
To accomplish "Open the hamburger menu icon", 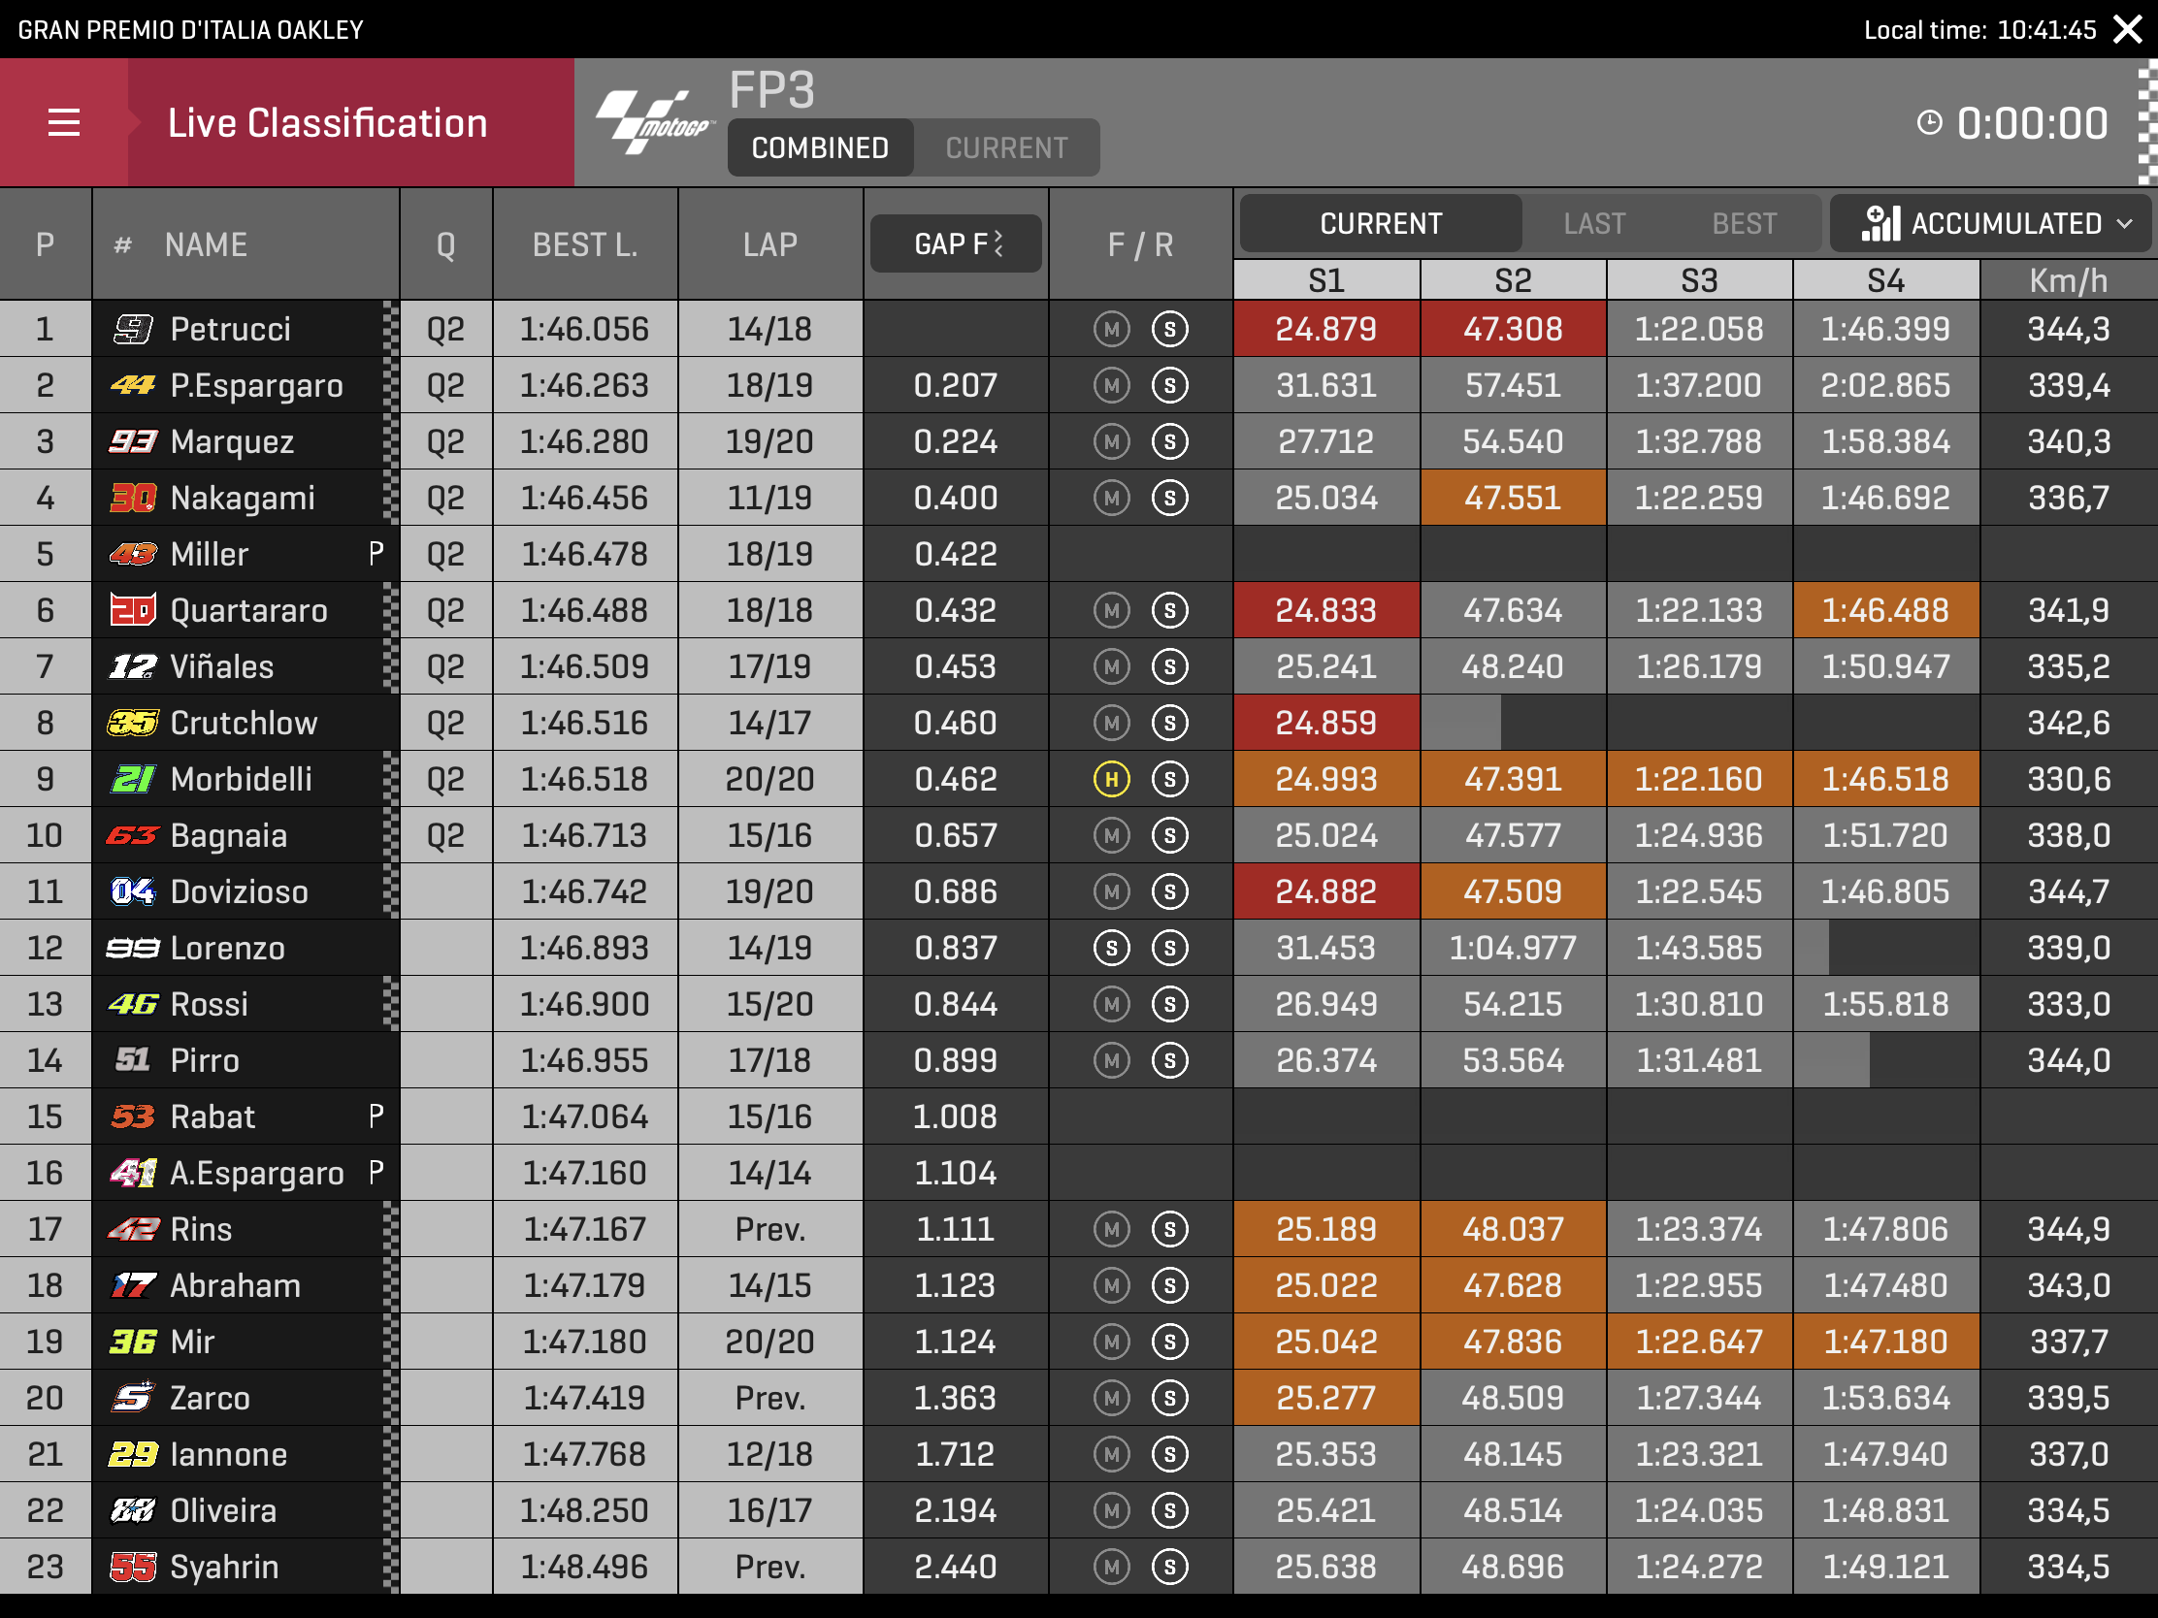I will click(63, 123).
